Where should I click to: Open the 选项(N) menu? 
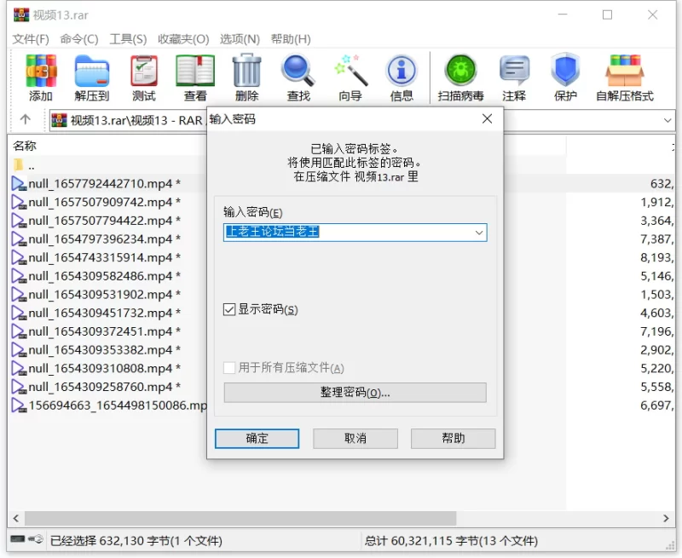tap(240, 39)
